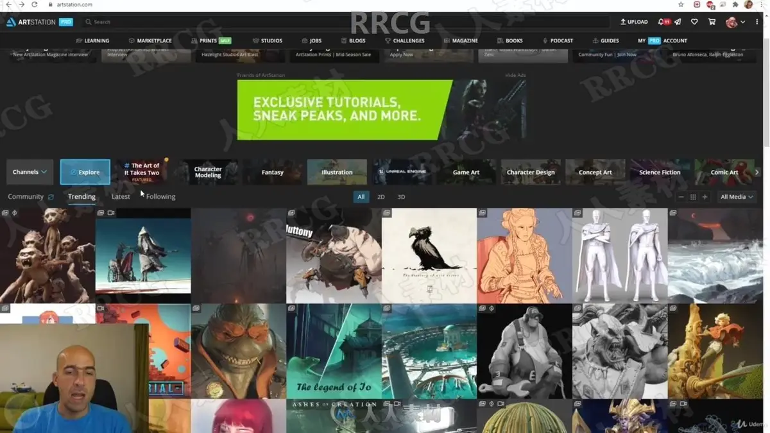Open the monkey creatures sculpt thumbnail
The image size is (770, 433).
point(47,255)
